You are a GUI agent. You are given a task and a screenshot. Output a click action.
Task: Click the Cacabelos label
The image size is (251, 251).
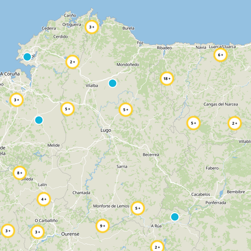[201, 194]
